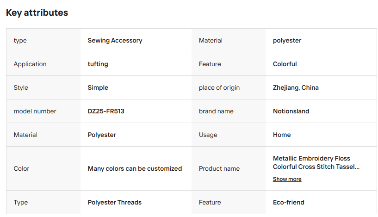Select the capitalized 'Polyester' value
Screen dimensions: 378x217
pos(102,135)
